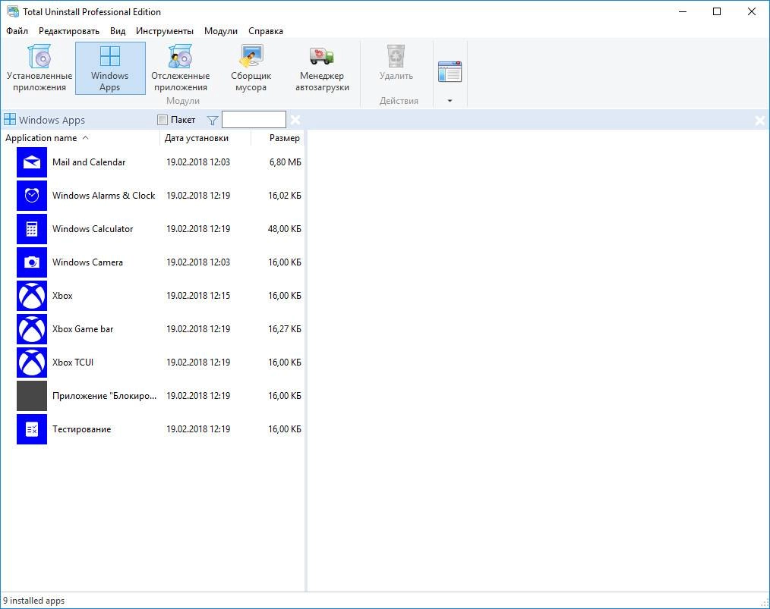This screenshot has height=609, width=770.
Task: Click the Windows Camera icon
Action: coord(32,262)
